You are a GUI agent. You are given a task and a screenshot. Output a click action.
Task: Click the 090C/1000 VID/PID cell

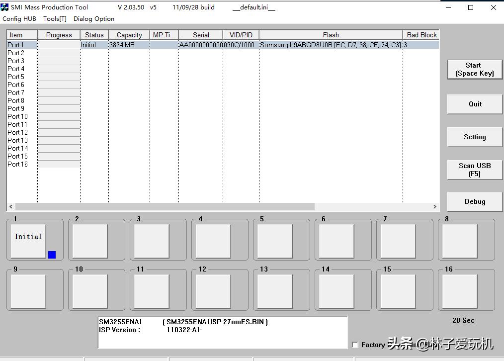[x=241, y=45]
